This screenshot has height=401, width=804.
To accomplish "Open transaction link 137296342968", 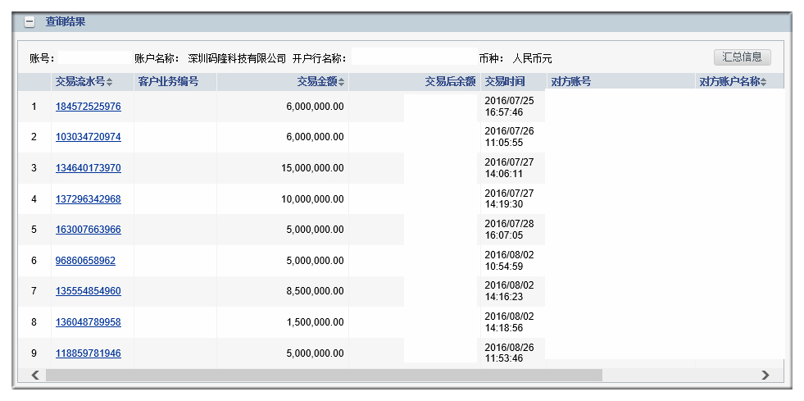I will coord(89,199).
